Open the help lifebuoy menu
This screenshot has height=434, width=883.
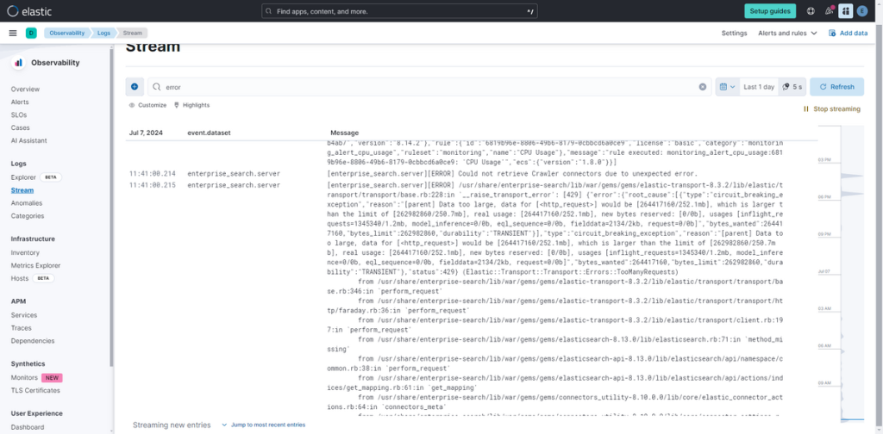[811, 11]
